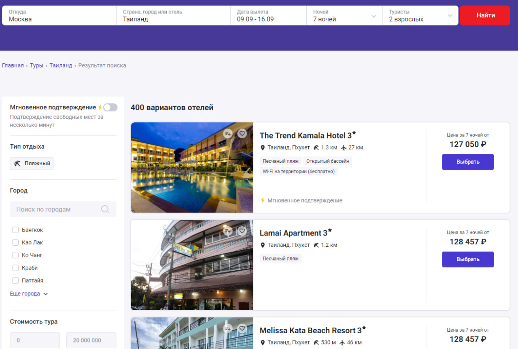Favorite Lamai Apartment with heart icon
The width and height of the screenshot is (518, 349).
[x=242, y=231]
